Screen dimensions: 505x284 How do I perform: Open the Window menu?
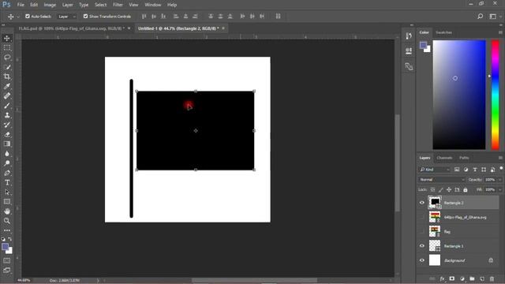coord(152,5)
